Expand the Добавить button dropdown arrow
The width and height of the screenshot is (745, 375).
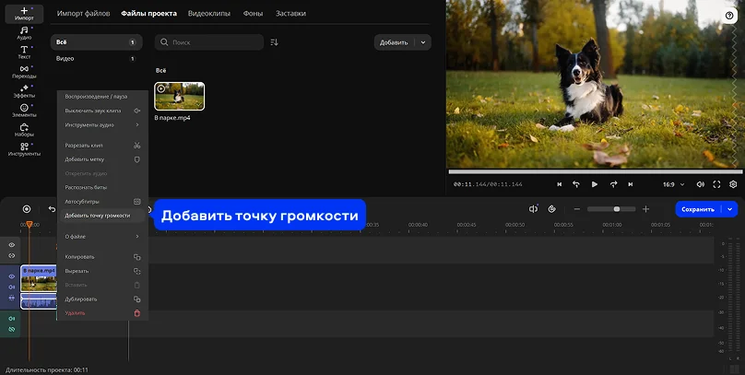(423, 42)
